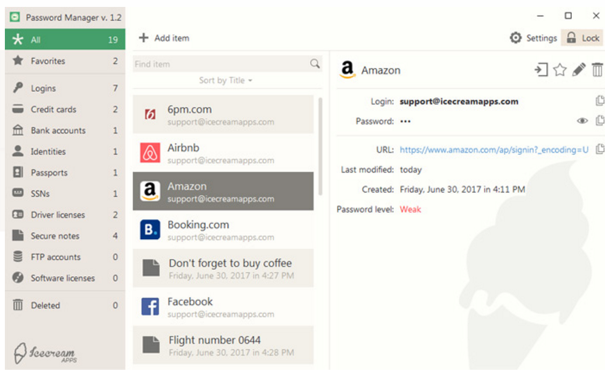Viewport: 605px width, 376px height.
Task: Select the Amazon list entry
Action: pyautogui.click(x=223, y=191)
